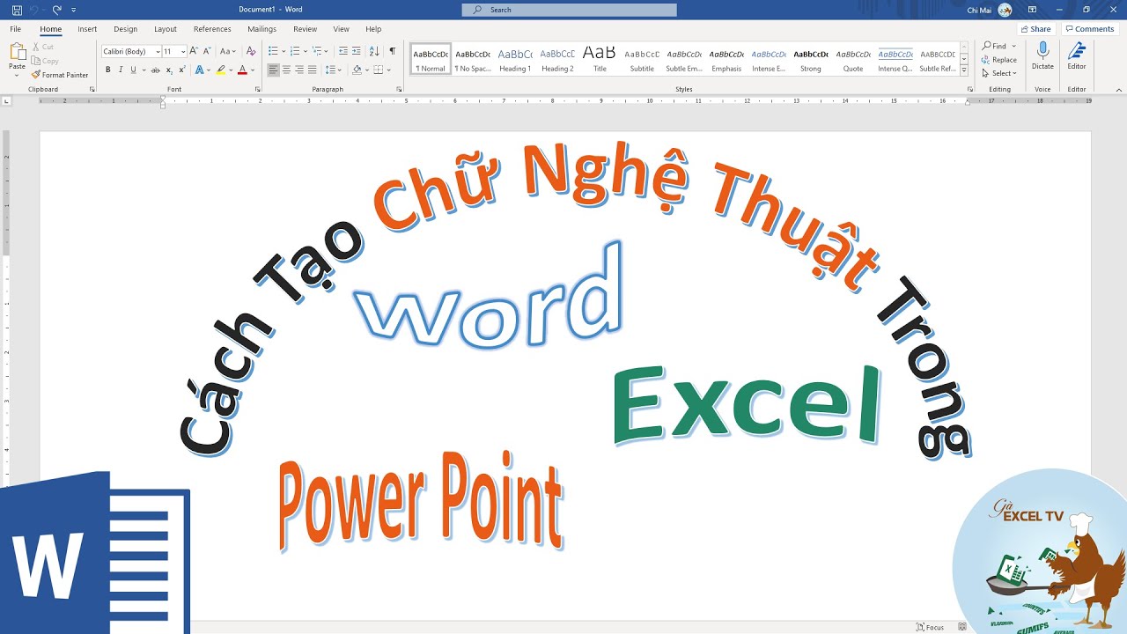Toggle Strikethrough formatting

click(x=156, y=70)
